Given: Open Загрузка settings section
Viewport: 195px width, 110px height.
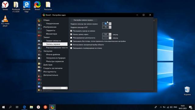Looking at the screenshot, I should [48, 51].
